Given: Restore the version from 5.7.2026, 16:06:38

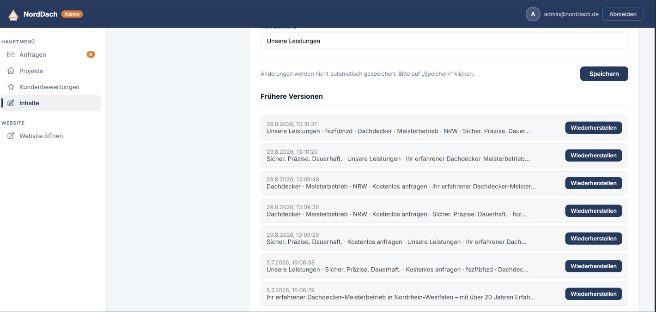Looking at the screenshot, I should click(594, 266).
